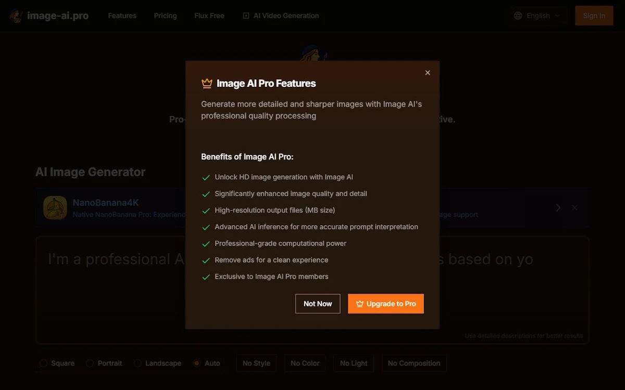Open the No Composition dropdown
The height and width of the screenshot is (390, 625).
(x=414, y=363)
